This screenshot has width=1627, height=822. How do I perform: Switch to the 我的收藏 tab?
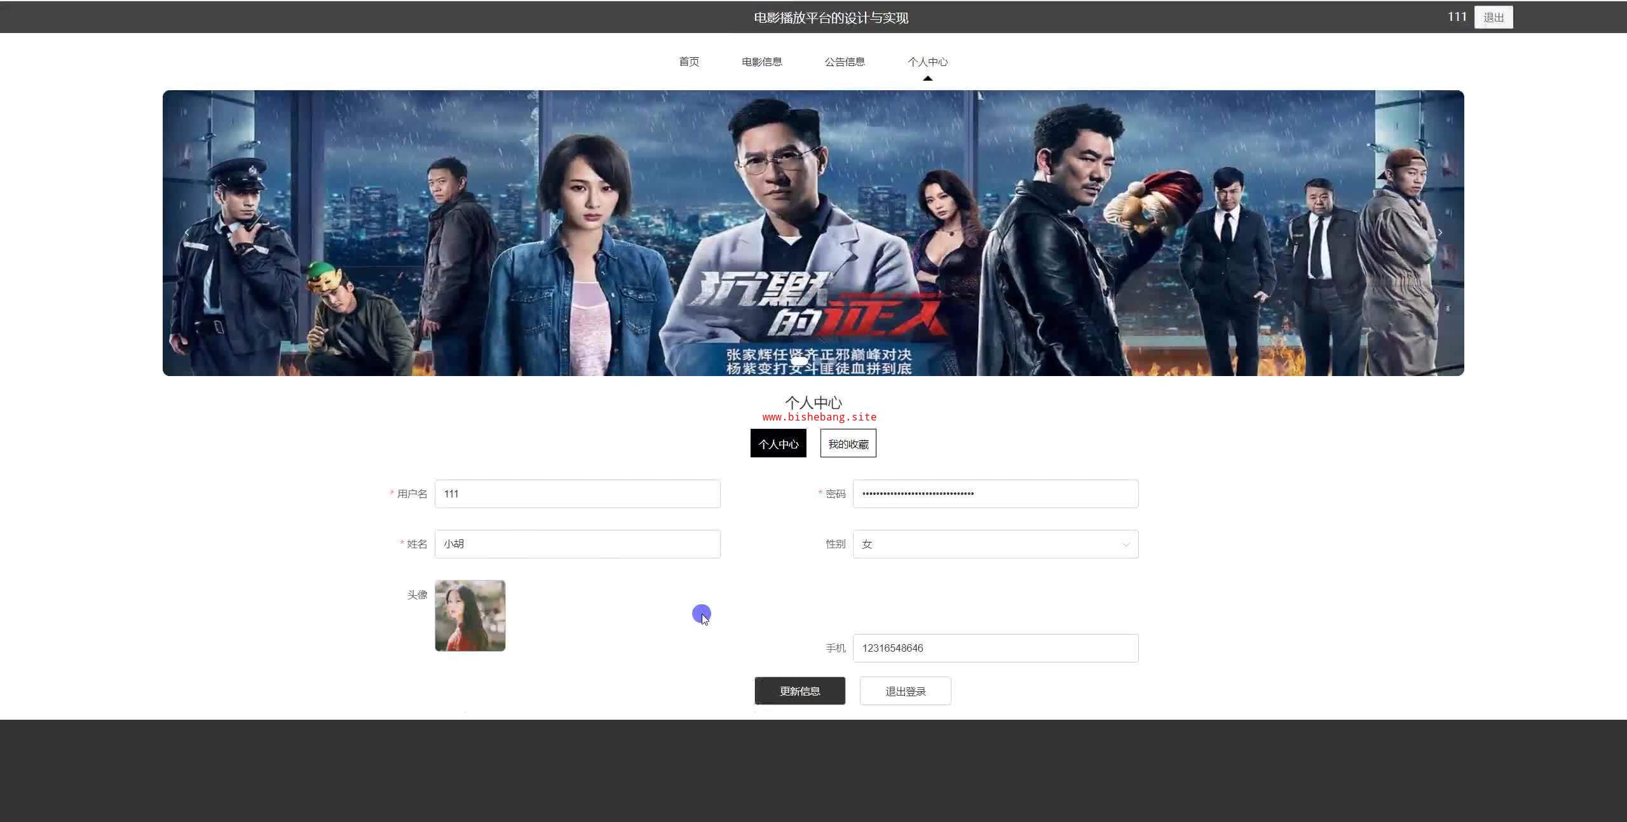tap(848, 443)
